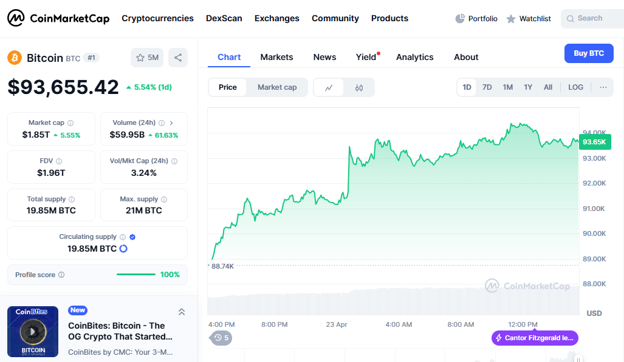
Task: Play the CoinBites Bitcoin video thumbnail
Action: point(33,332)
